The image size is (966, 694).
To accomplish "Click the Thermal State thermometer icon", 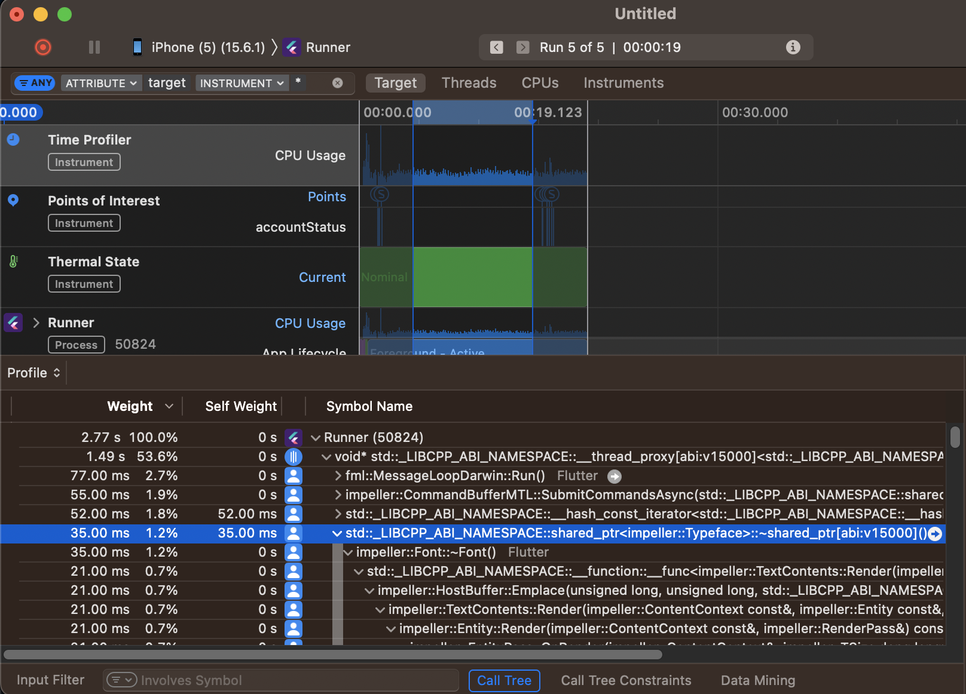I will pyautogui.click(x=13, y=261).
